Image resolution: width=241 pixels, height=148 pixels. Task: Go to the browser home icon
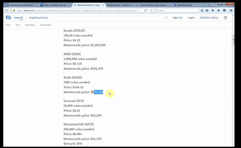click(x=218, y=11)
